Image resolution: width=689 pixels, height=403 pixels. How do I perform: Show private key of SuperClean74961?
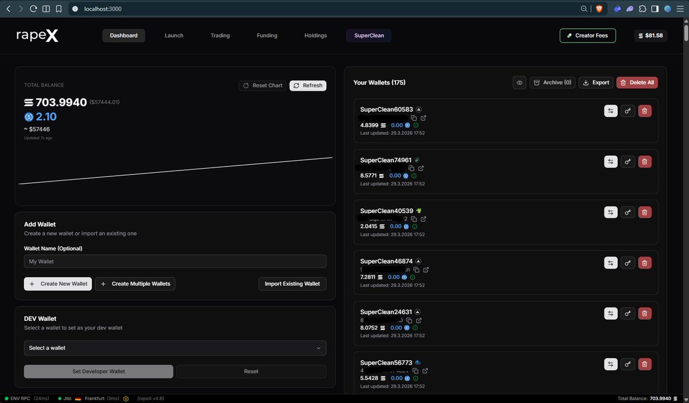pyautogui.click(x=628, y=161)
